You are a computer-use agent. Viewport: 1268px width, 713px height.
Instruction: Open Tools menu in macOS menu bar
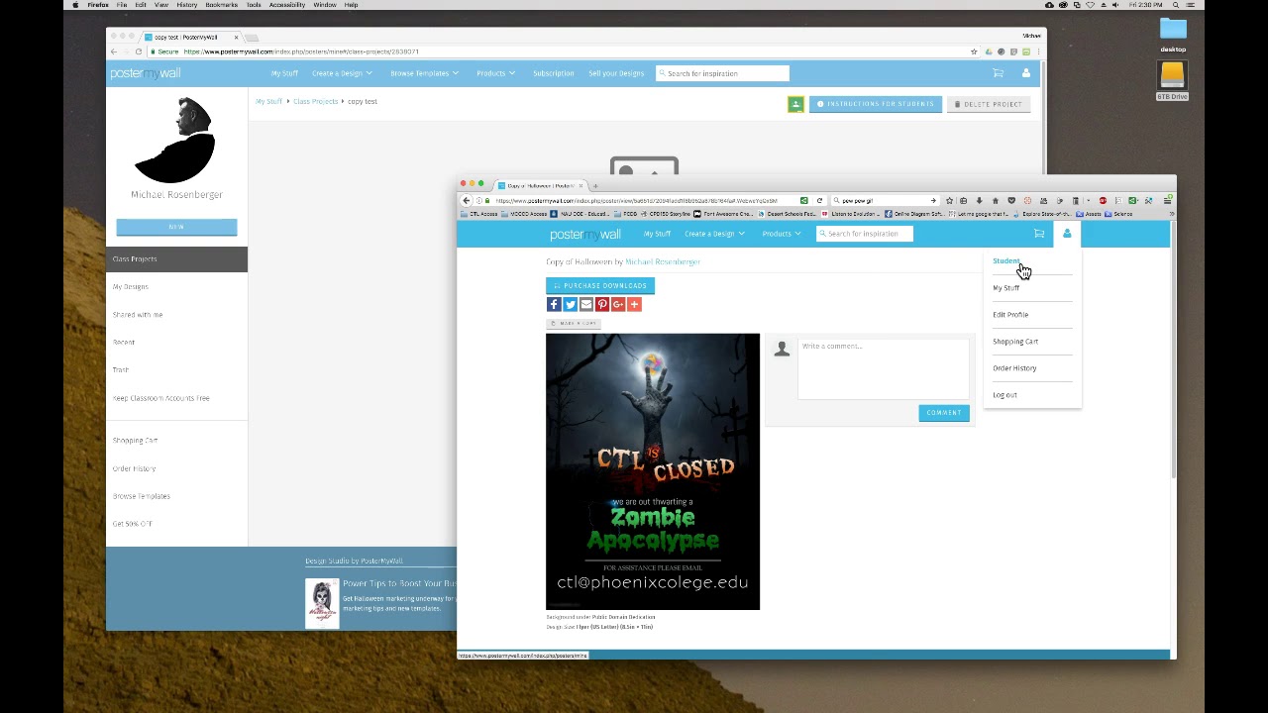pyautogui.click(x=254, y=5)
